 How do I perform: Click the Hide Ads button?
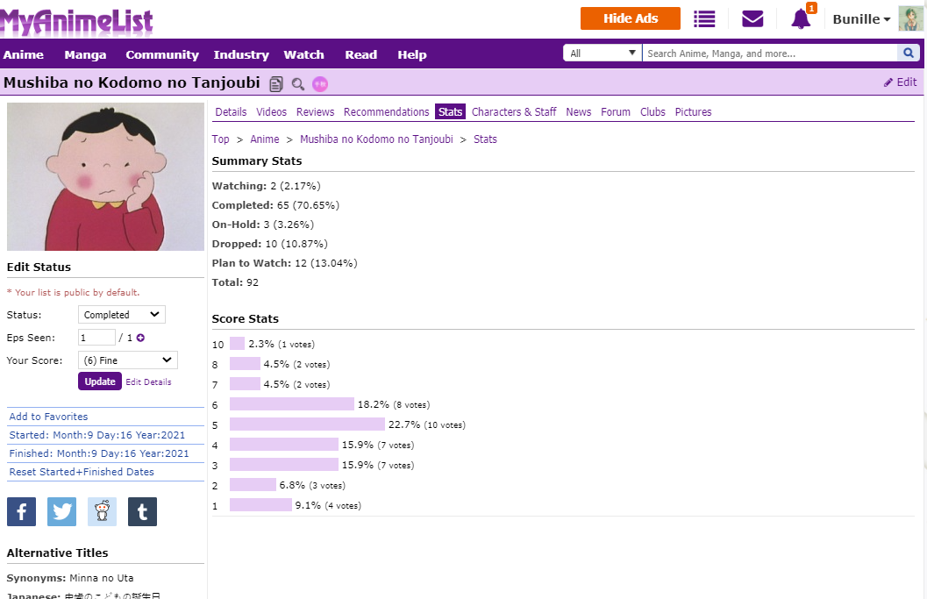631,18
